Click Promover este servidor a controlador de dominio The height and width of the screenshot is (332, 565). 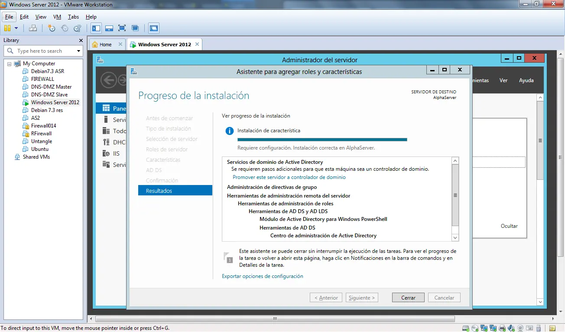(289, 177)
